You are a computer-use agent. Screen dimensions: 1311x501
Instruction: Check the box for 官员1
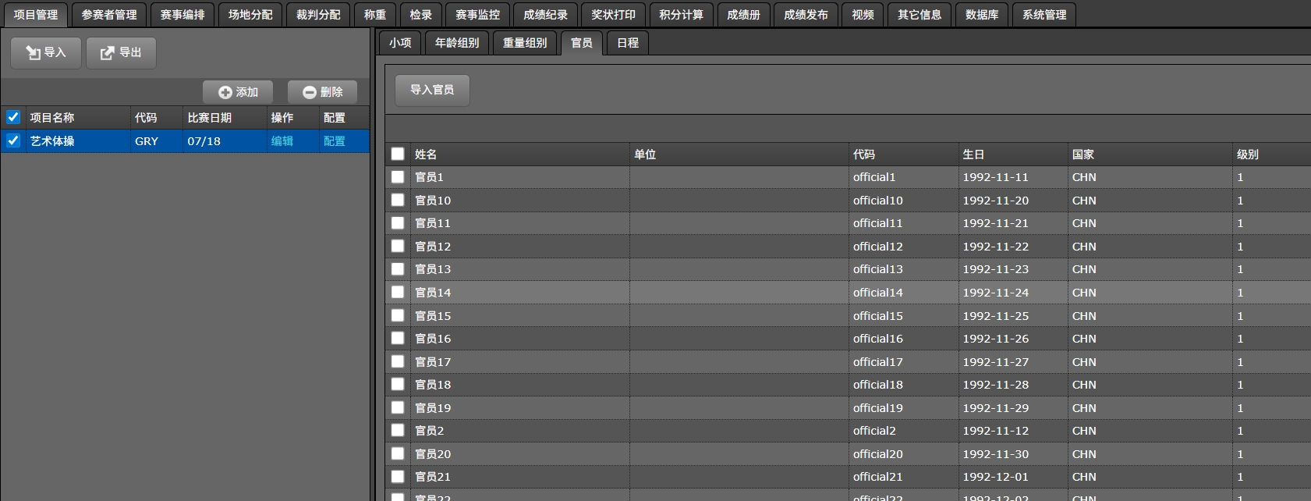coord(398,177)
